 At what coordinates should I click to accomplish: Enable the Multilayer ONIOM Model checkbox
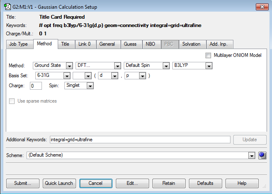[x=208, y=56]
